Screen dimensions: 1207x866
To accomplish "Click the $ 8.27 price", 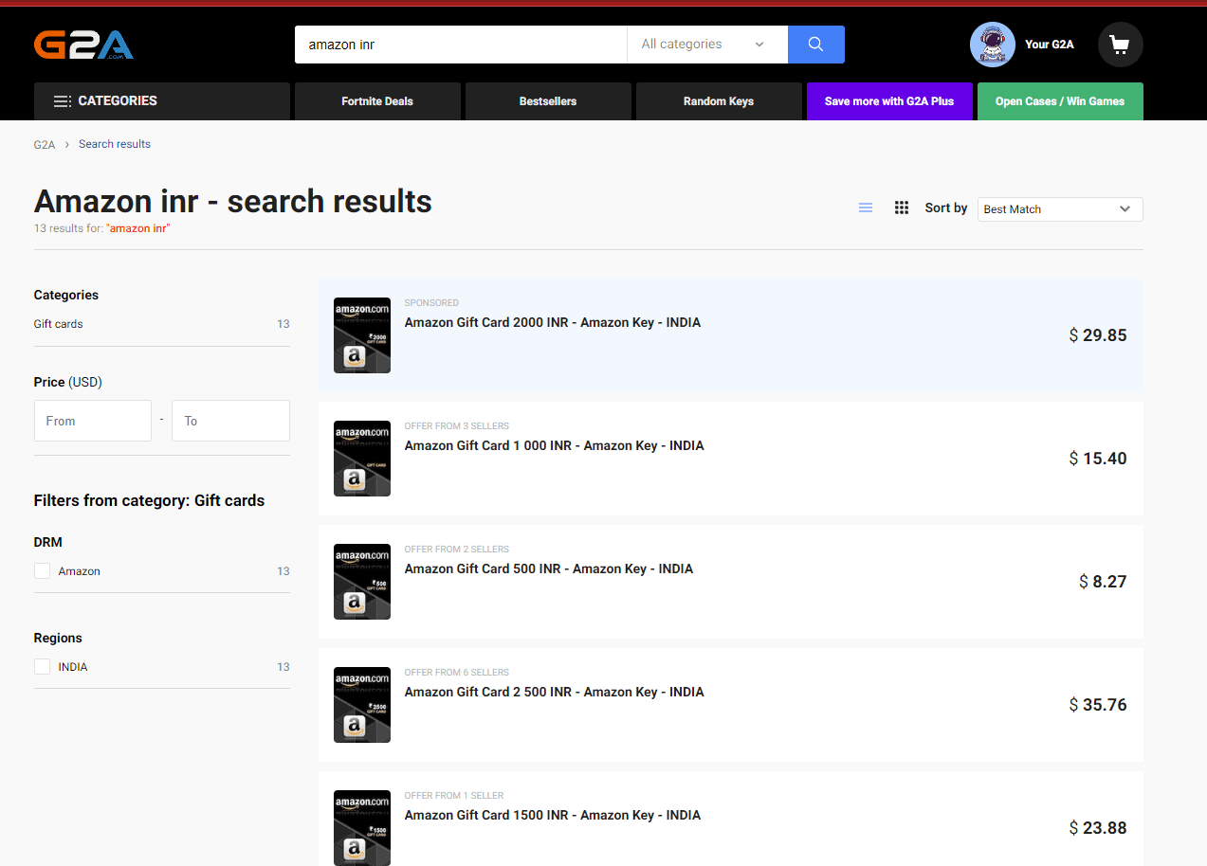I will (1103, 582).
